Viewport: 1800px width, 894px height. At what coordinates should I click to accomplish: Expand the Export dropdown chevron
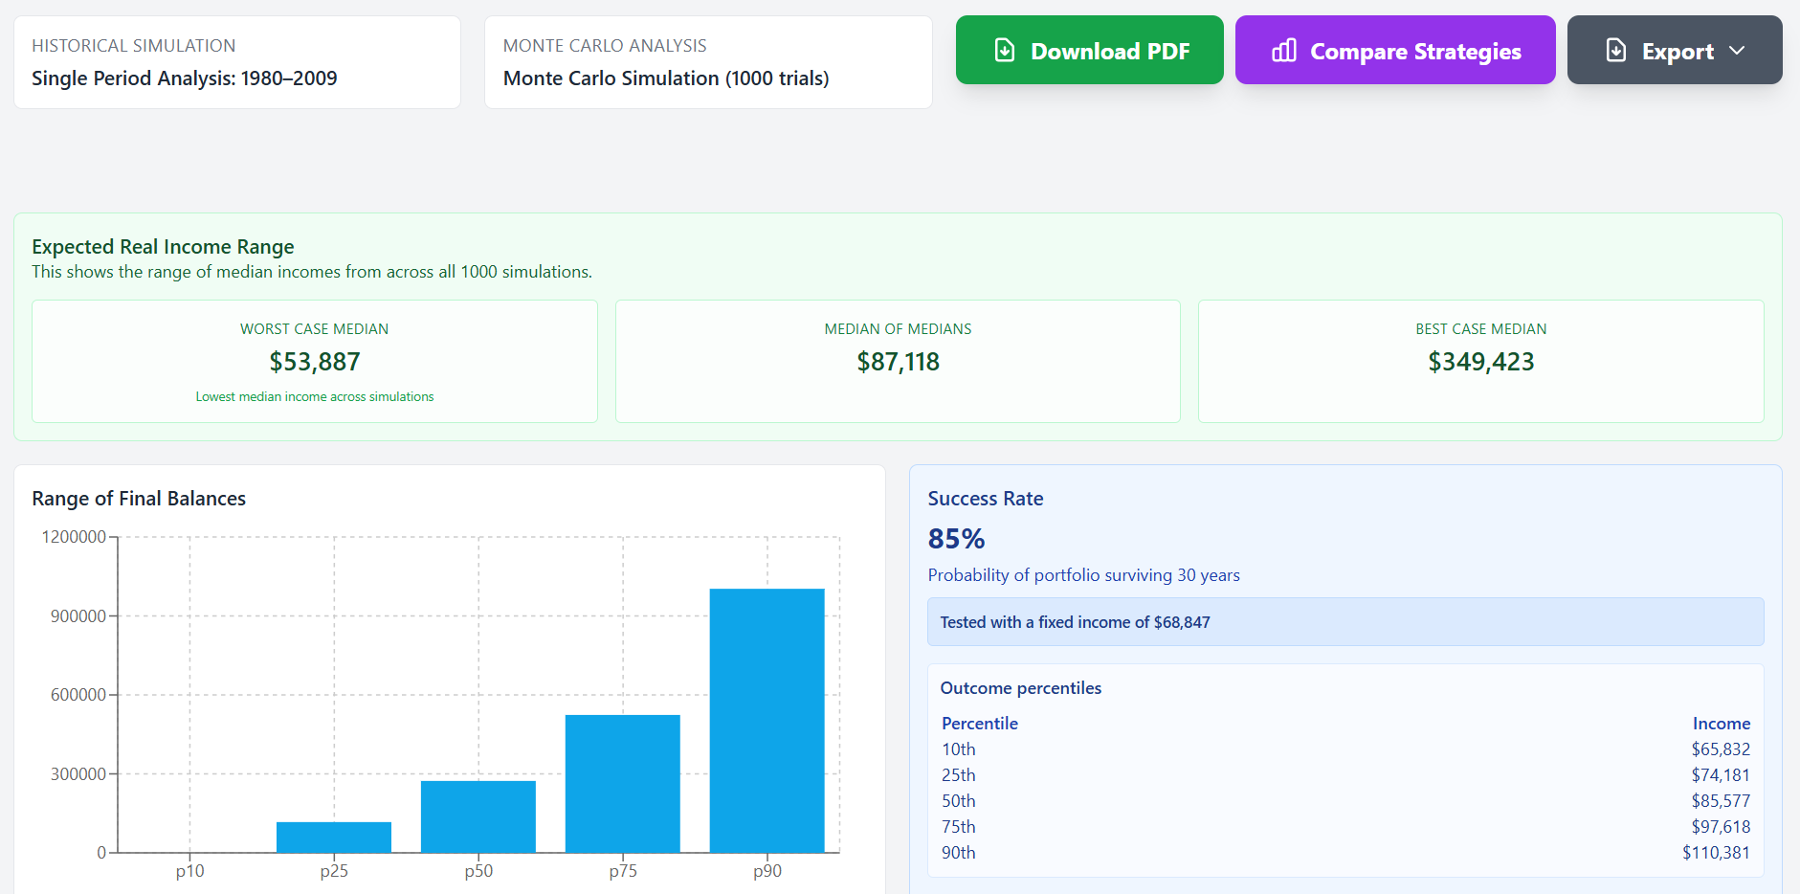point(1738,51)
